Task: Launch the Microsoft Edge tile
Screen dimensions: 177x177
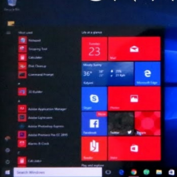Action: [147, 74]
